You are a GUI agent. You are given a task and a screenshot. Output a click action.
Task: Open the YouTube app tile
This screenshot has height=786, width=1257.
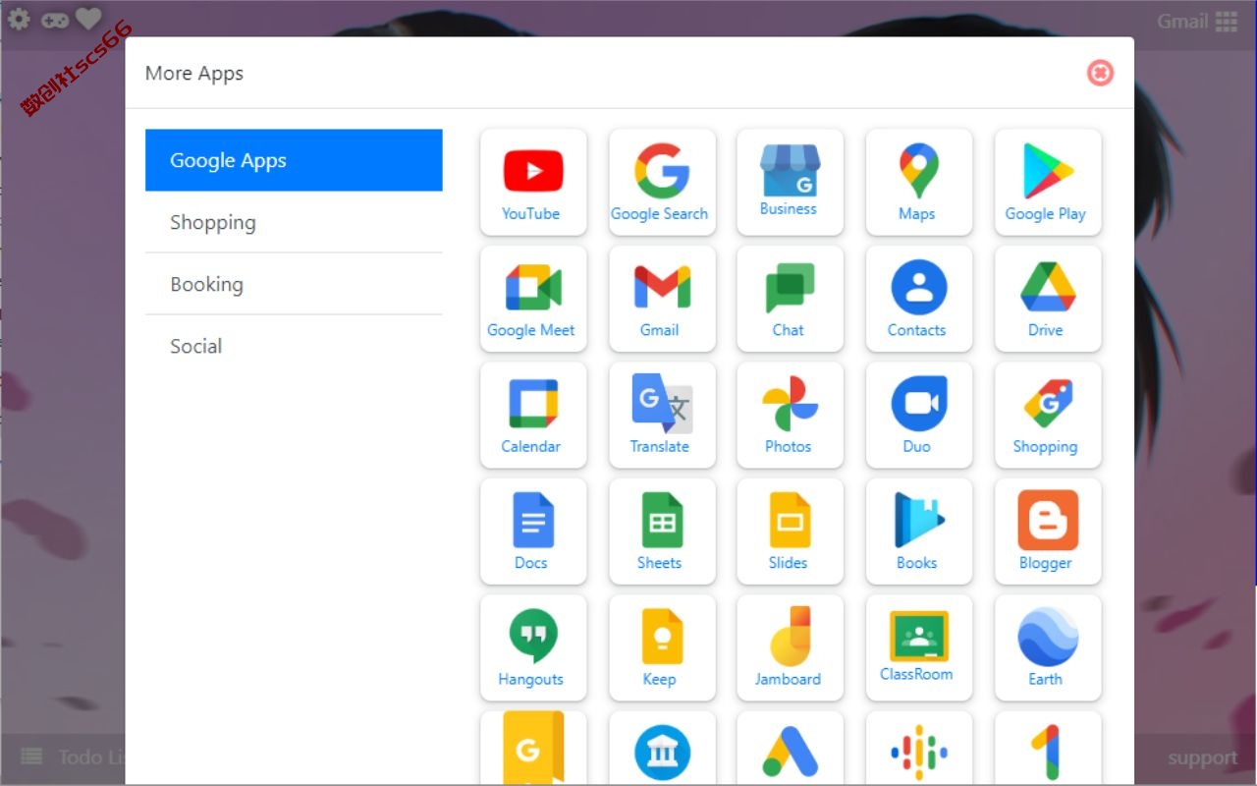[x=533, y=183]
